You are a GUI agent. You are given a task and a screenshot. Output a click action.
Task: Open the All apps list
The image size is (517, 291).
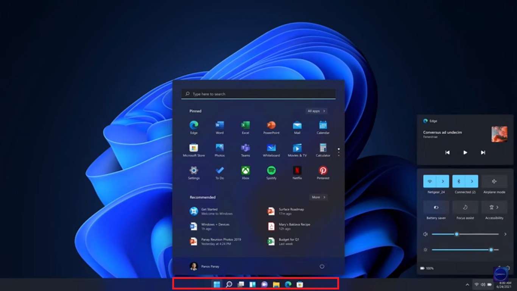(316, 111)
